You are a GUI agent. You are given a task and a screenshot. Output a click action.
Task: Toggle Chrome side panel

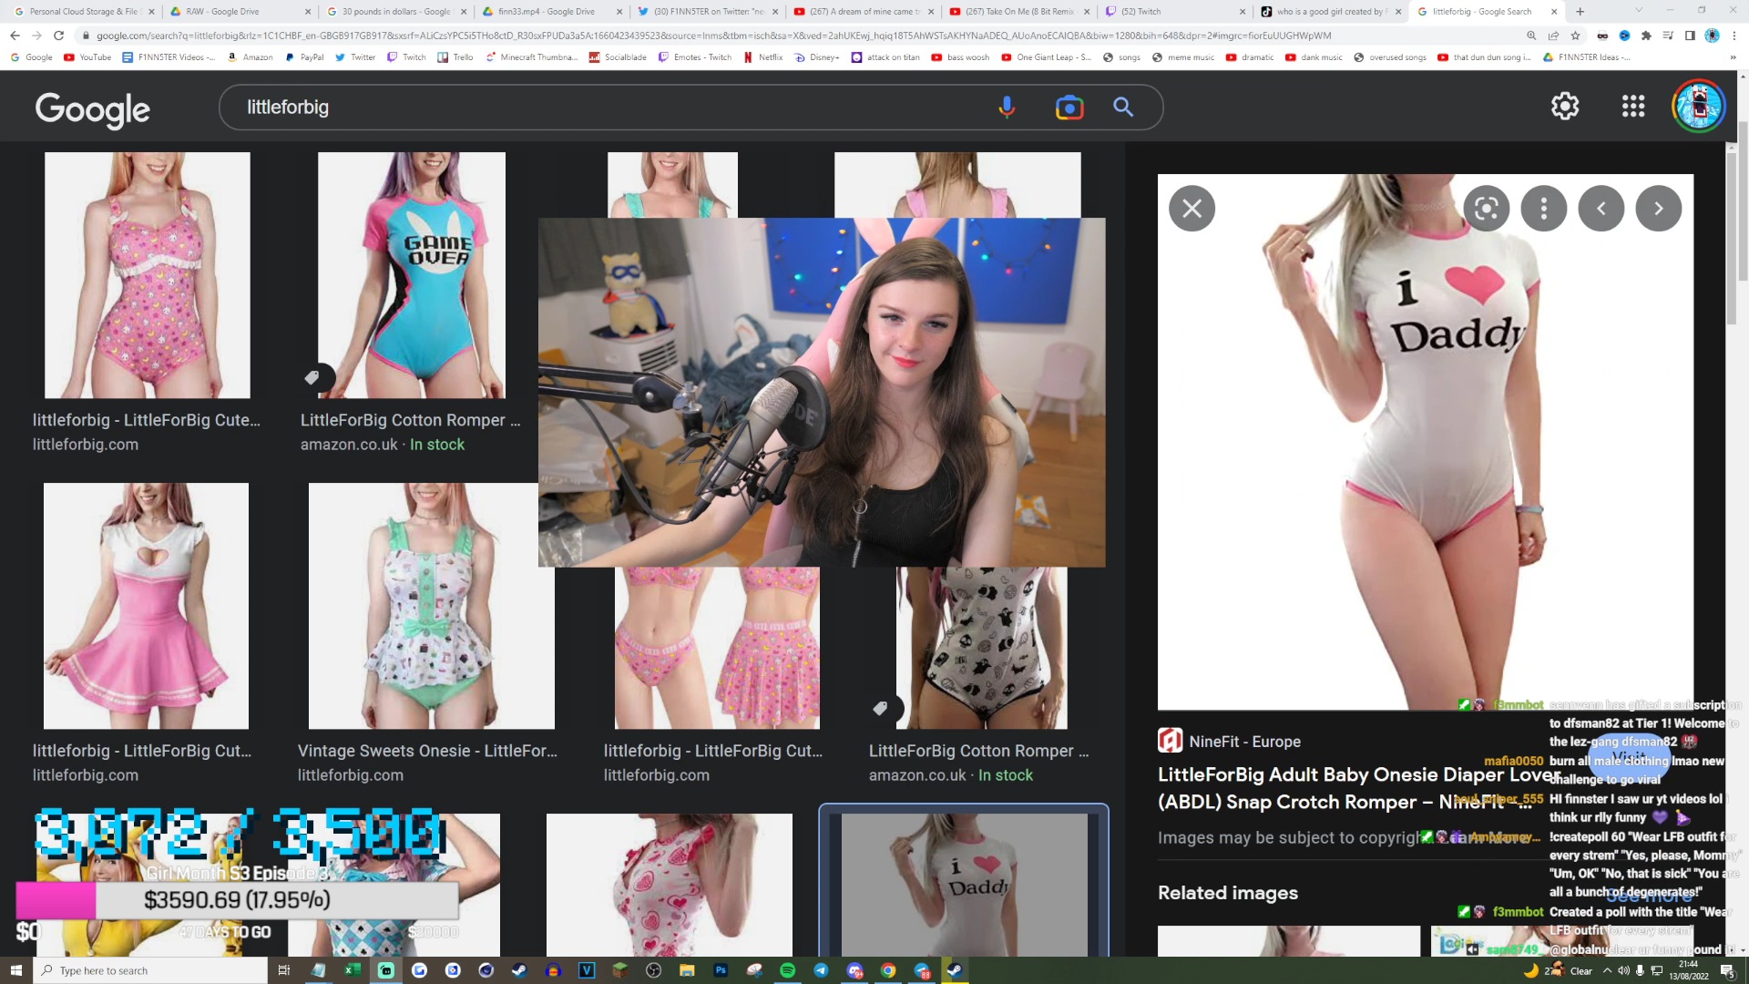click(1690, 36)
